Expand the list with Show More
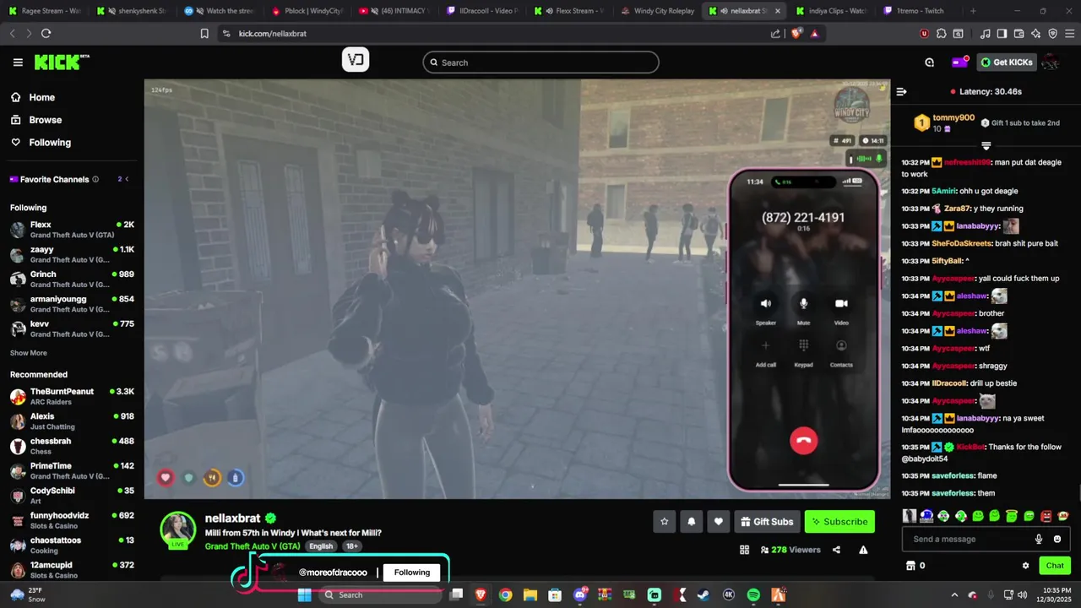Screen dimensions: 1081x608 pyautogui.click(x=29, y=353)
